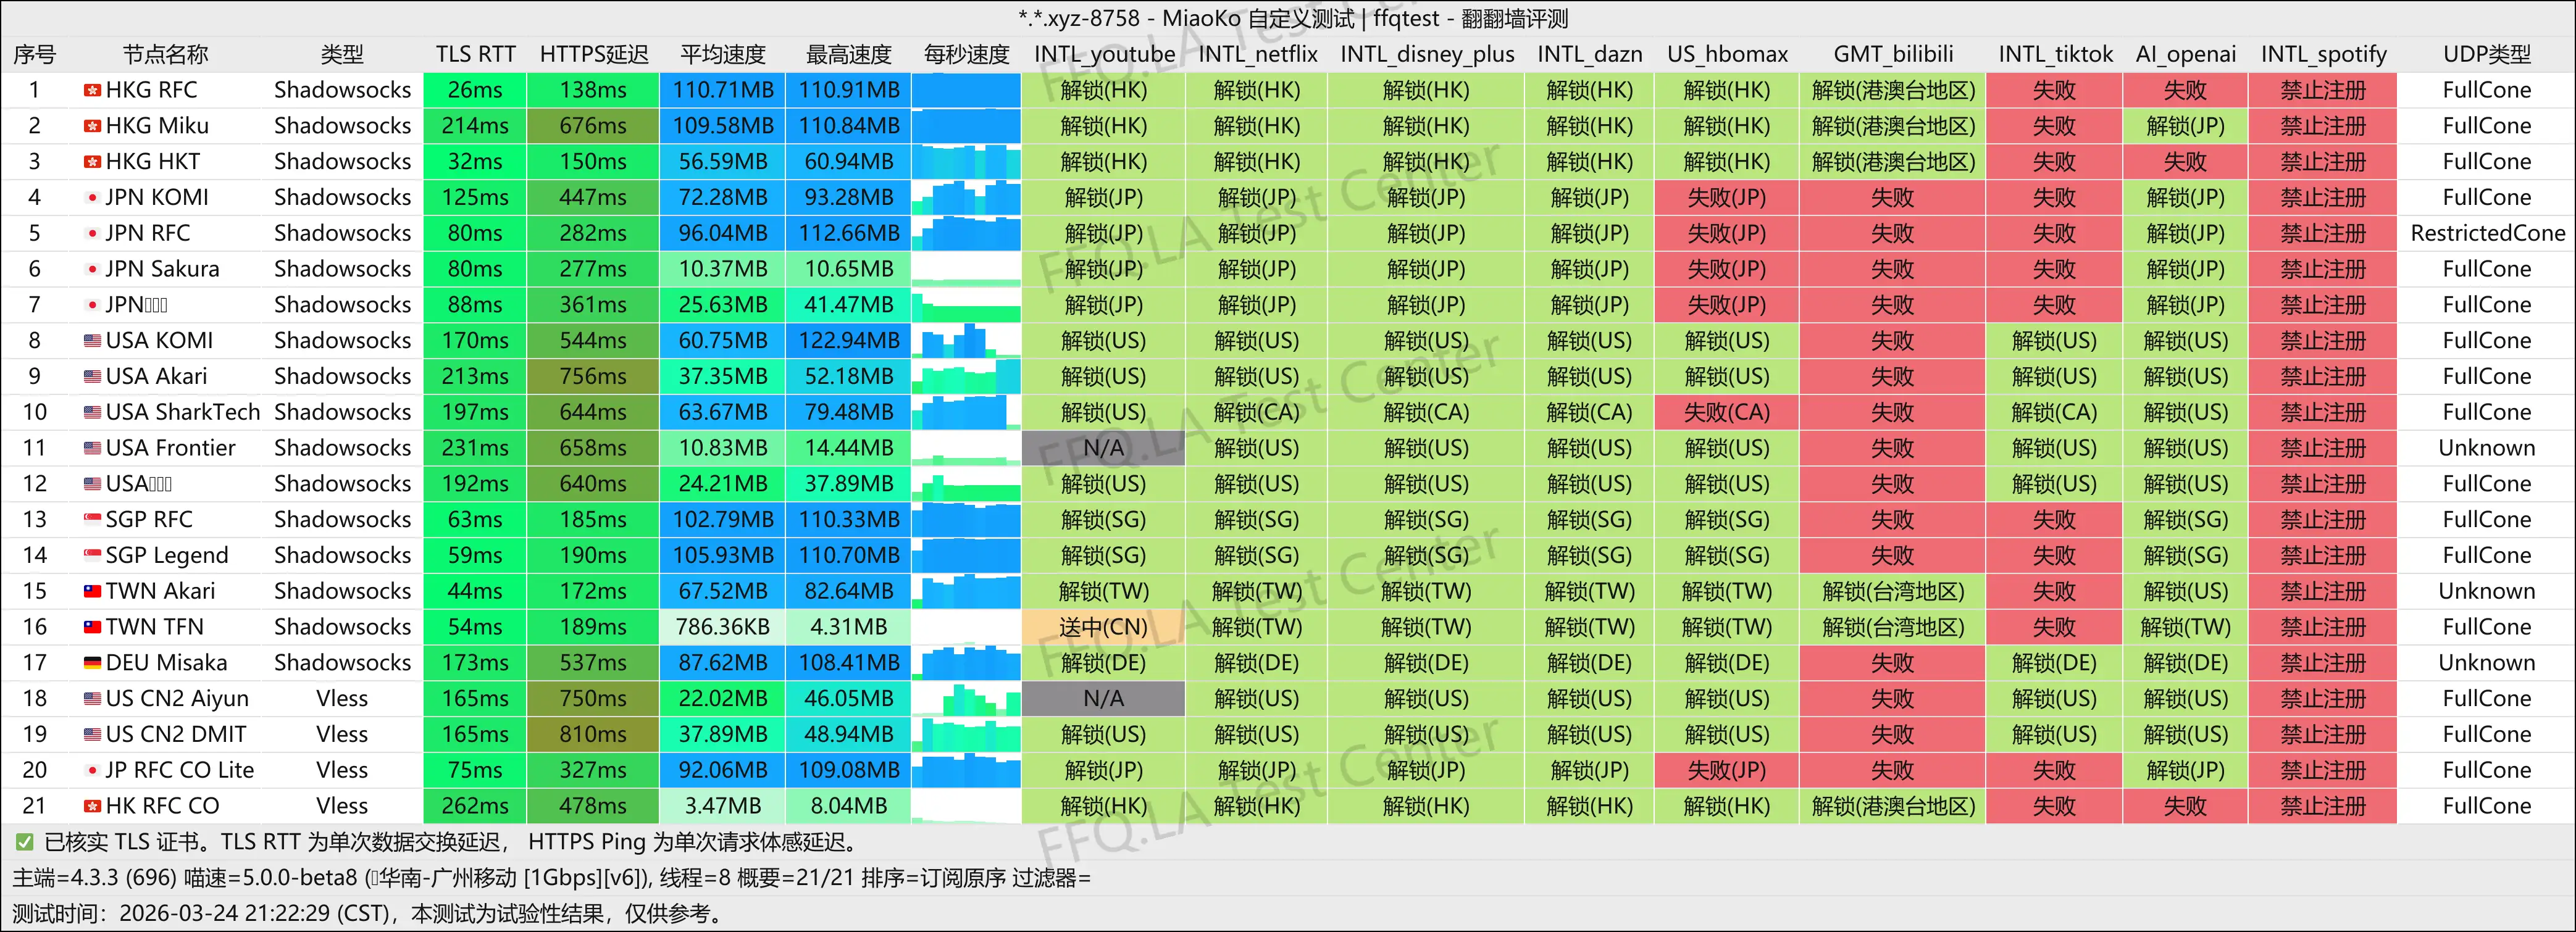
Task: Click the Singapore flag next to SGP Legend
Action: point(92,555)
